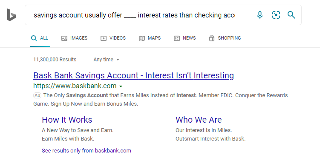Click the Videos tab play icon

click(x=104, y=38)
